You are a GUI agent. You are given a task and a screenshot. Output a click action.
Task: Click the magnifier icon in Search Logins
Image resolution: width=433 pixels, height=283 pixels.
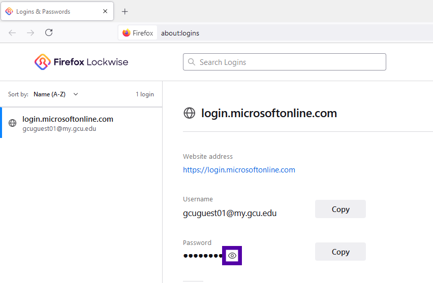coord(192,62)
